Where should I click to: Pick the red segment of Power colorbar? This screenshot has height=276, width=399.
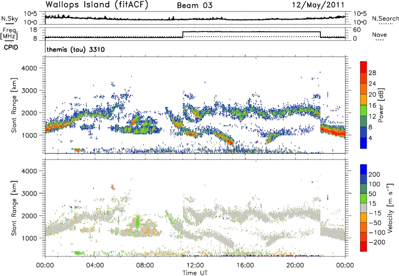coord(364,67)
